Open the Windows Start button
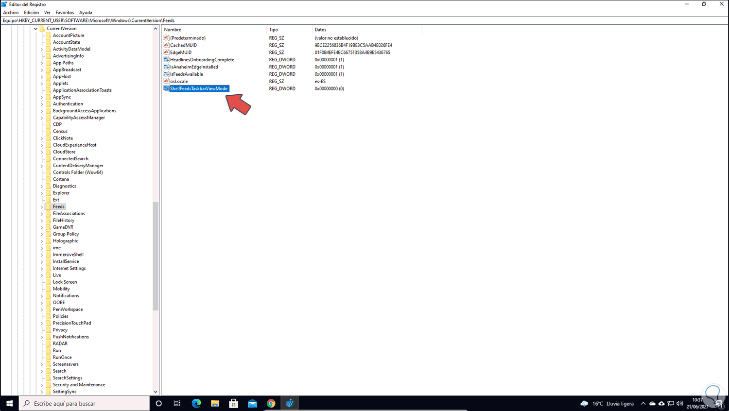 coord(9,403)
